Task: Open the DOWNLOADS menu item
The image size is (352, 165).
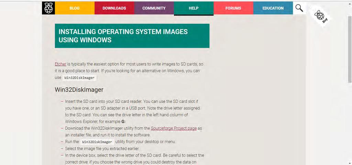Action: [114, 8]
